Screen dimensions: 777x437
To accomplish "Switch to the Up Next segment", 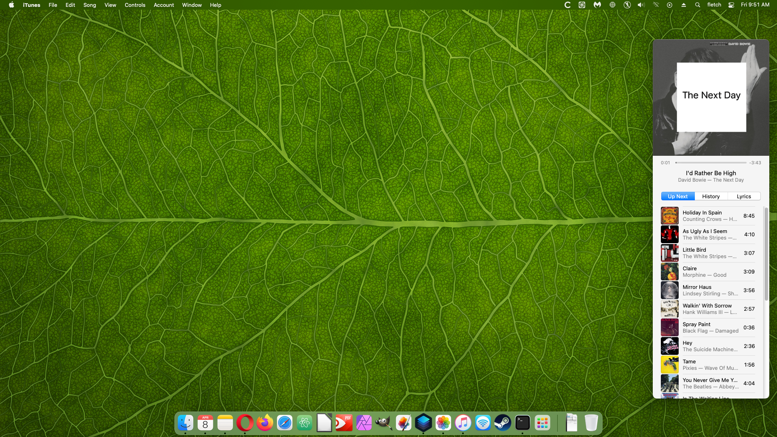I will (x=677, y=196).
